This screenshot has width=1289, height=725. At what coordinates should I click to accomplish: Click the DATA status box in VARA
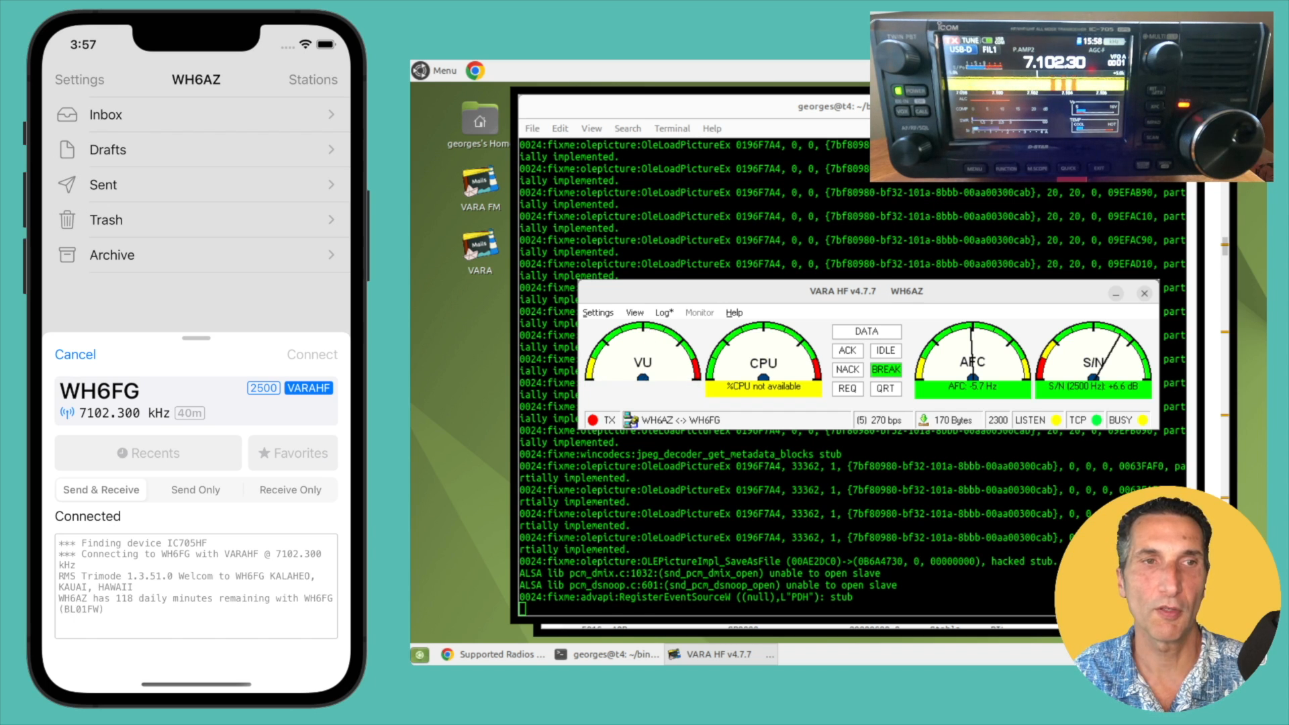[x=867, y=332]
